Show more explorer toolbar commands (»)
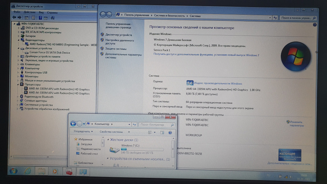Screen dimensions: 327x184 click(129, 132)
